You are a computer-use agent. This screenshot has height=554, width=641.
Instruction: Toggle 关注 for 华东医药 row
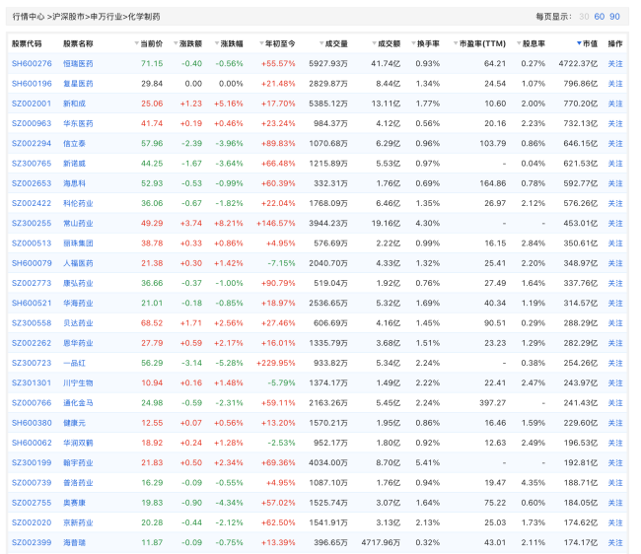click(x=615, y=123)
